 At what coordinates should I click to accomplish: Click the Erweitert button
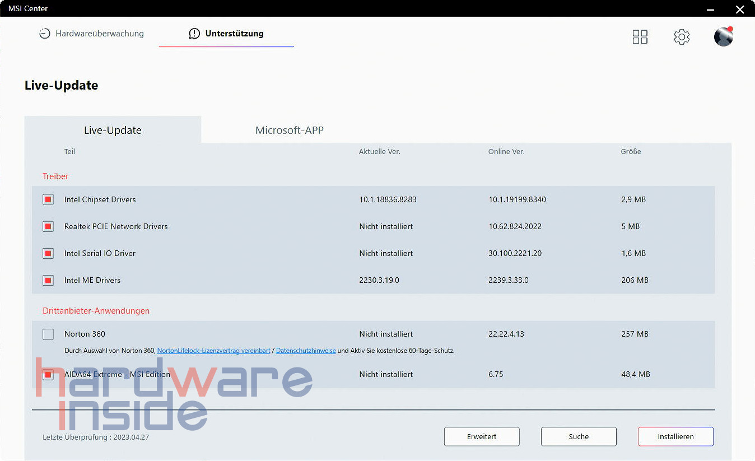tap(482, 436)
